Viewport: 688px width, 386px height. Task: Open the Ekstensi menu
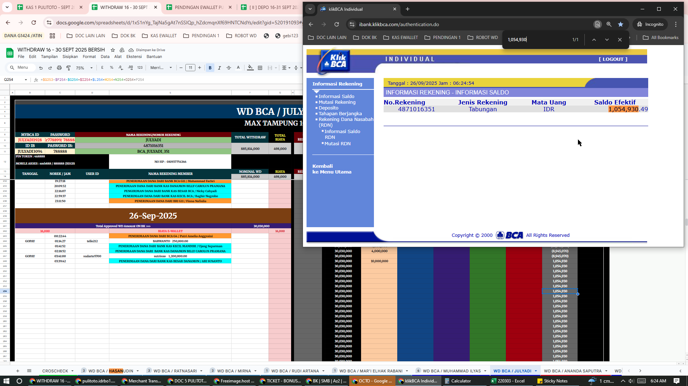[134, 57]
